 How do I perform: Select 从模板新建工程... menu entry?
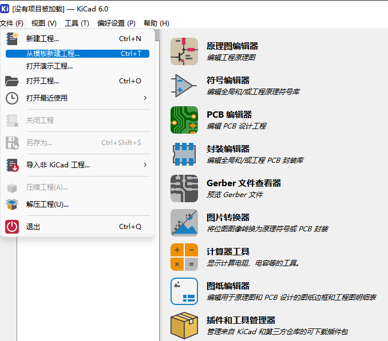pos(77,54)
